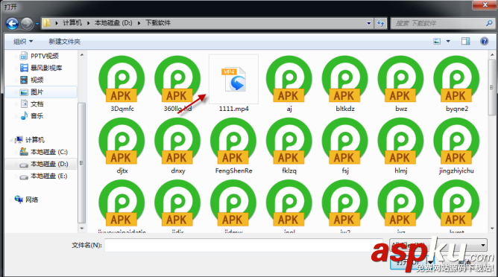Close the 打开 dialog window
498x277 pixels.
tap(485, 4)
